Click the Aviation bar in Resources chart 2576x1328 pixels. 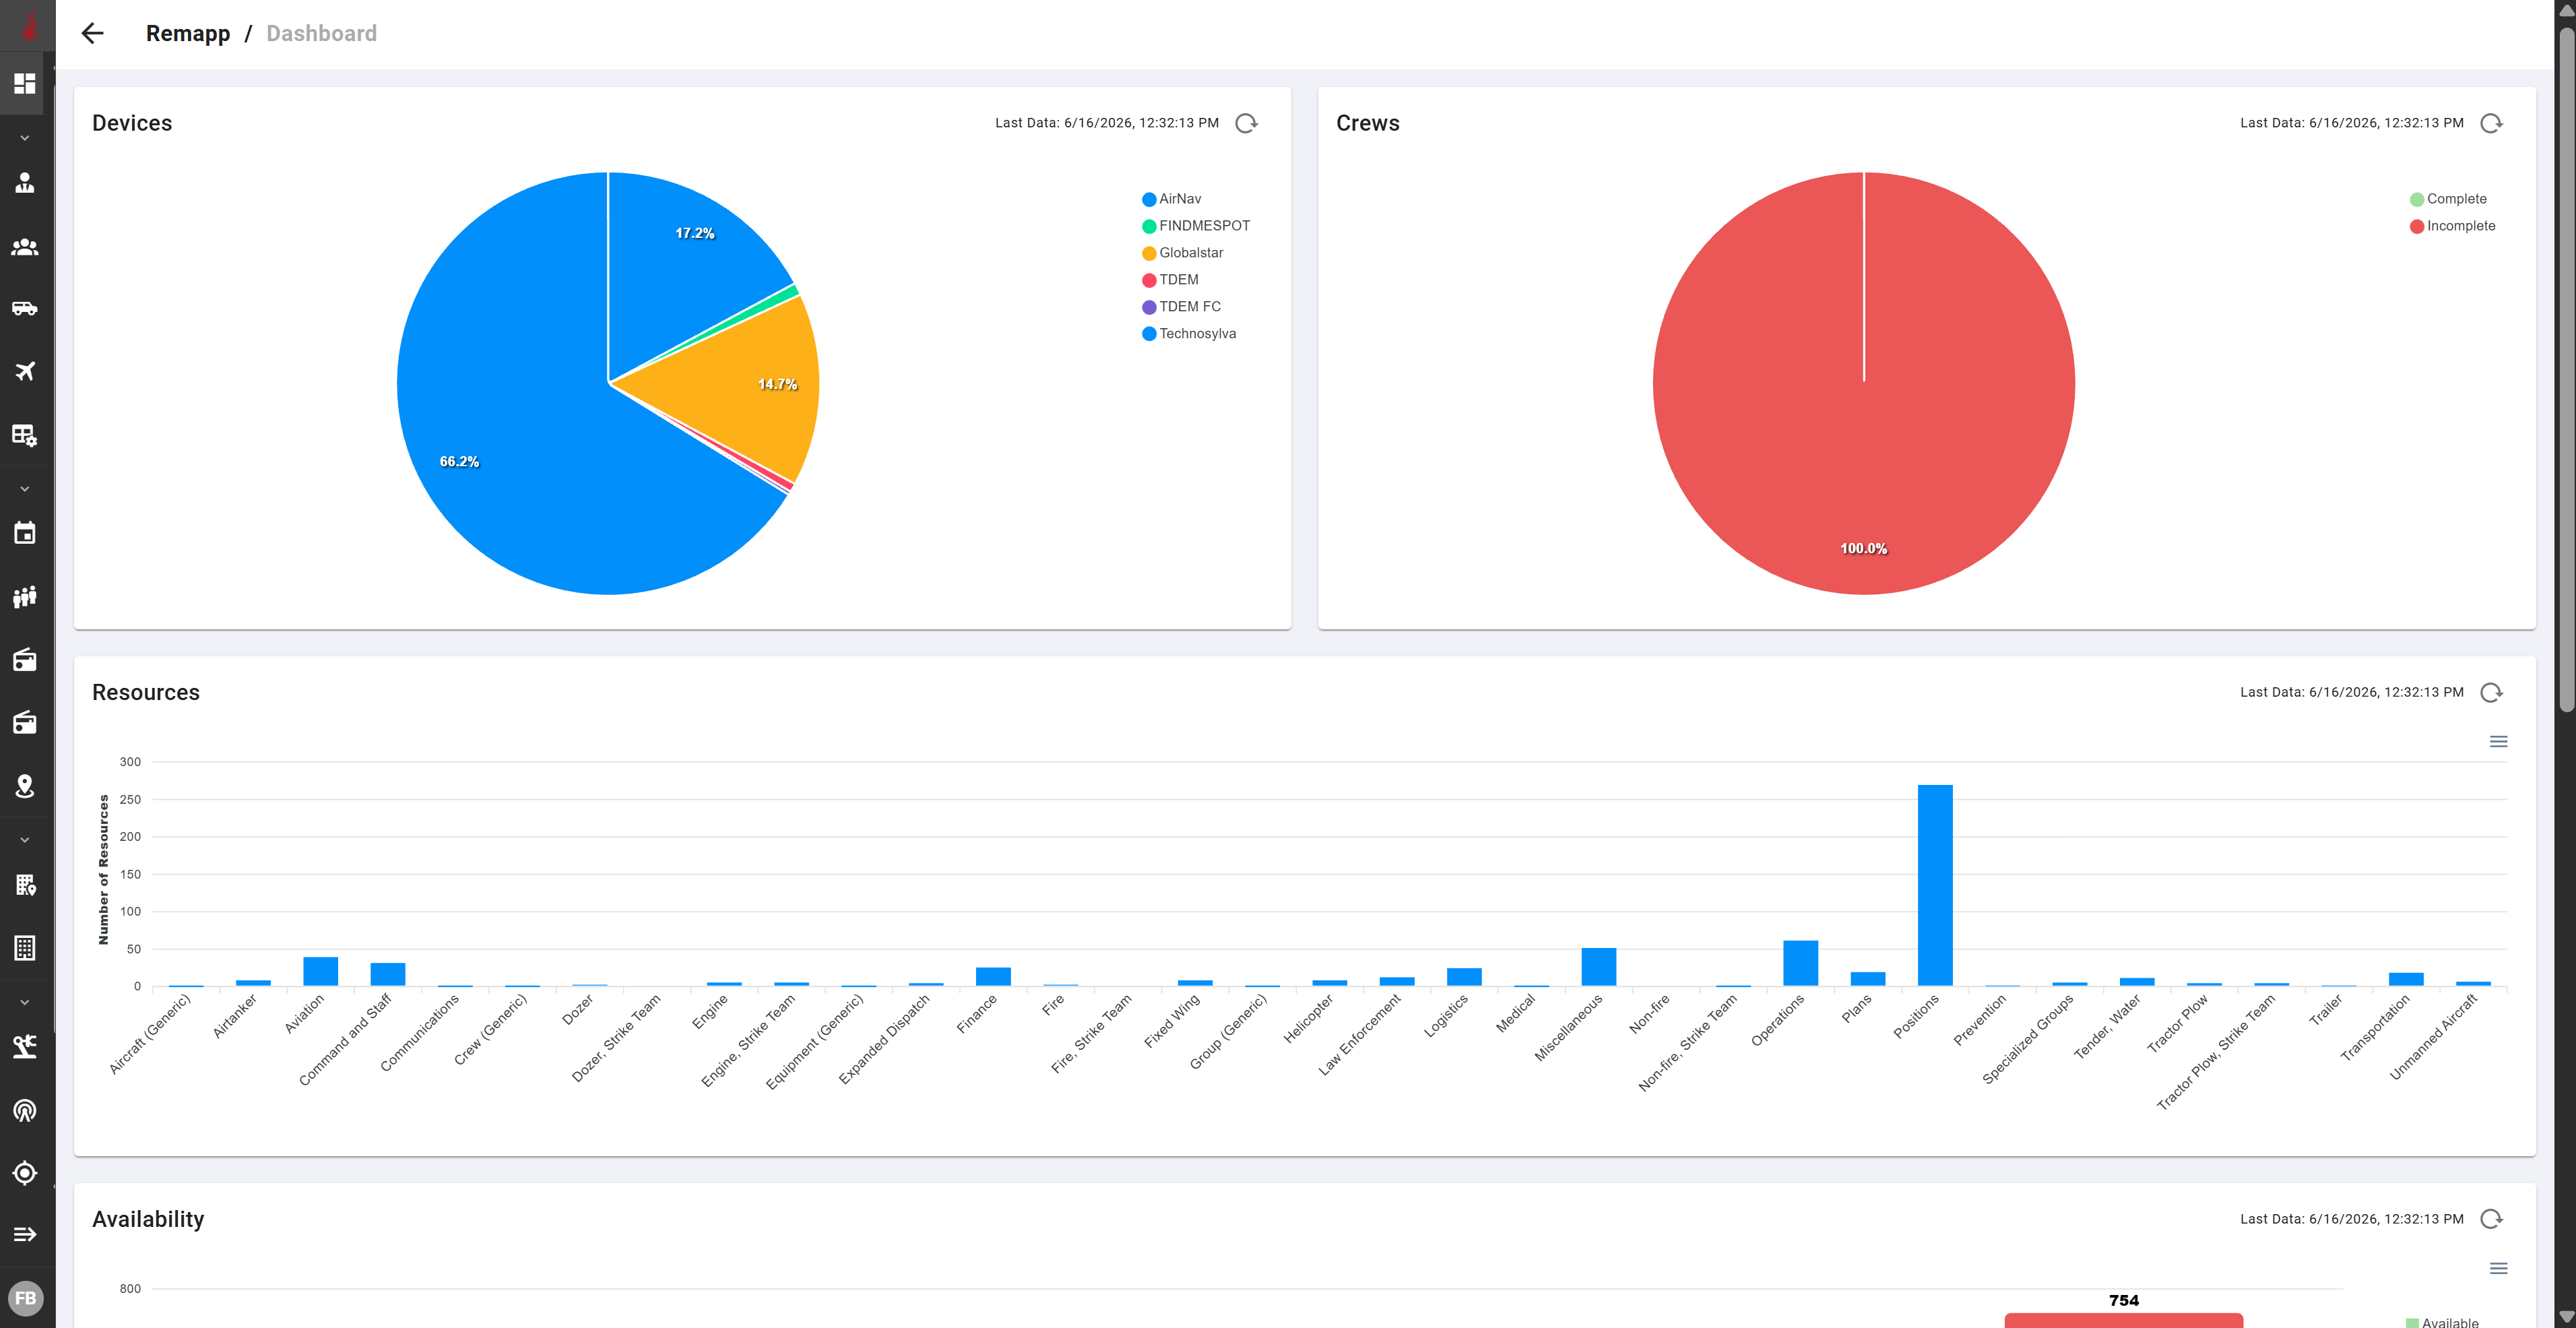[320, 971]
